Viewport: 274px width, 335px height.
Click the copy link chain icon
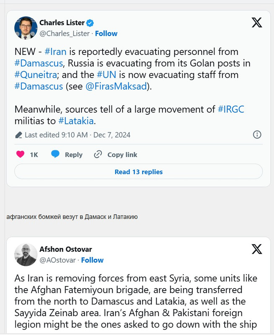click(x=98, y=154)
